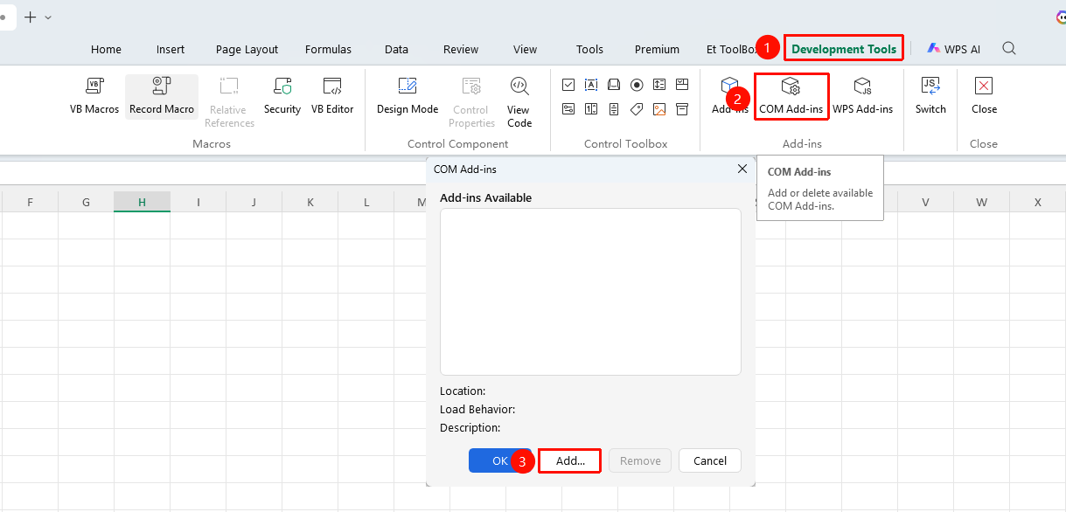Insert an image control
The height and width of the screenshot is (512, 1066).
click(x=659, y=109)
